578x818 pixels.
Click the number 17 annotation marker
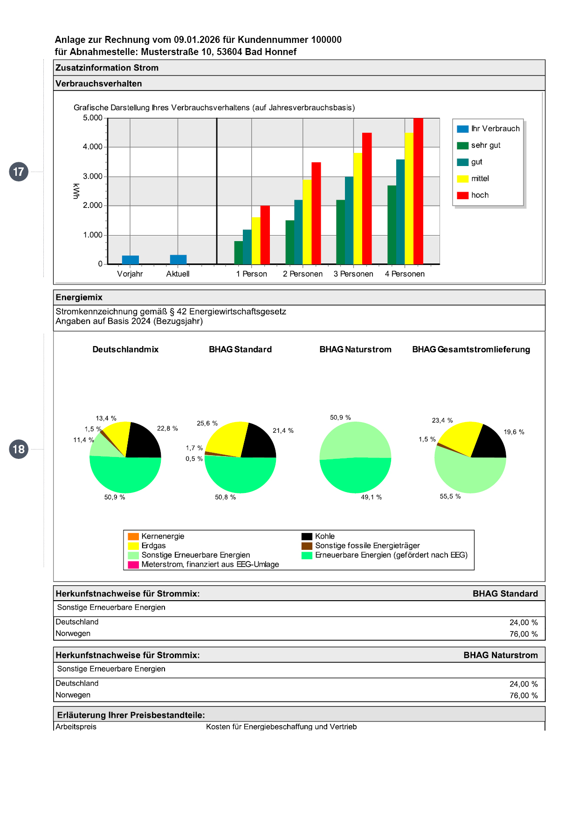pos(19,172)
